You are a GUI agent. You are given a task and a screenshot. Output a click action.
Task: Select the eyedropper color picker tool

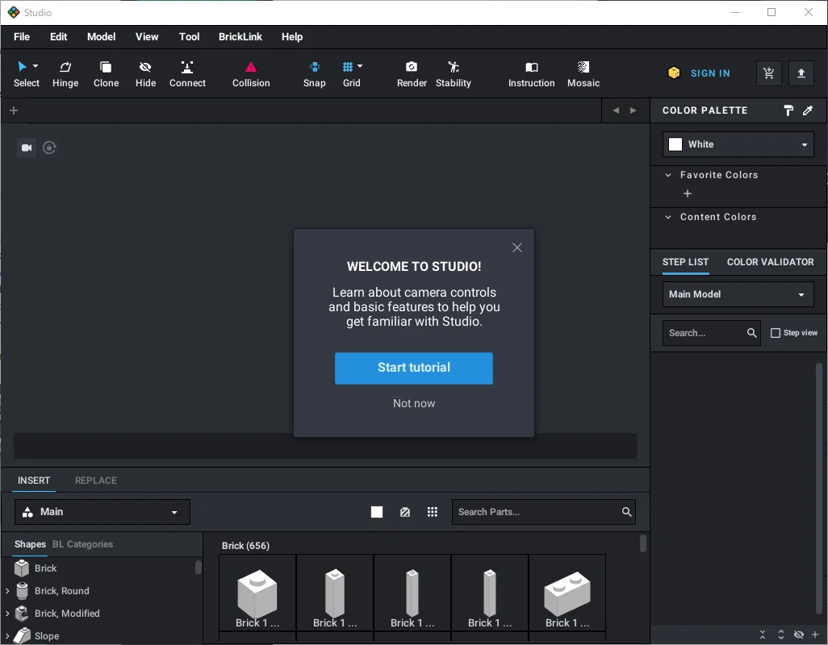tap(808, 110)
